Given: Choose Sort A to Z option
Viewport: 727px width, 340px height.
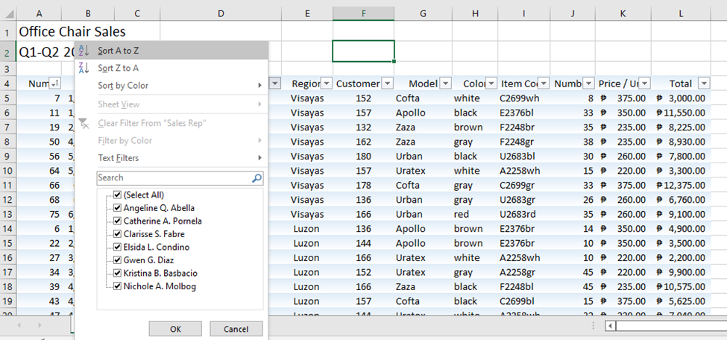Looking at the screenshot, I should pos(171,51).
